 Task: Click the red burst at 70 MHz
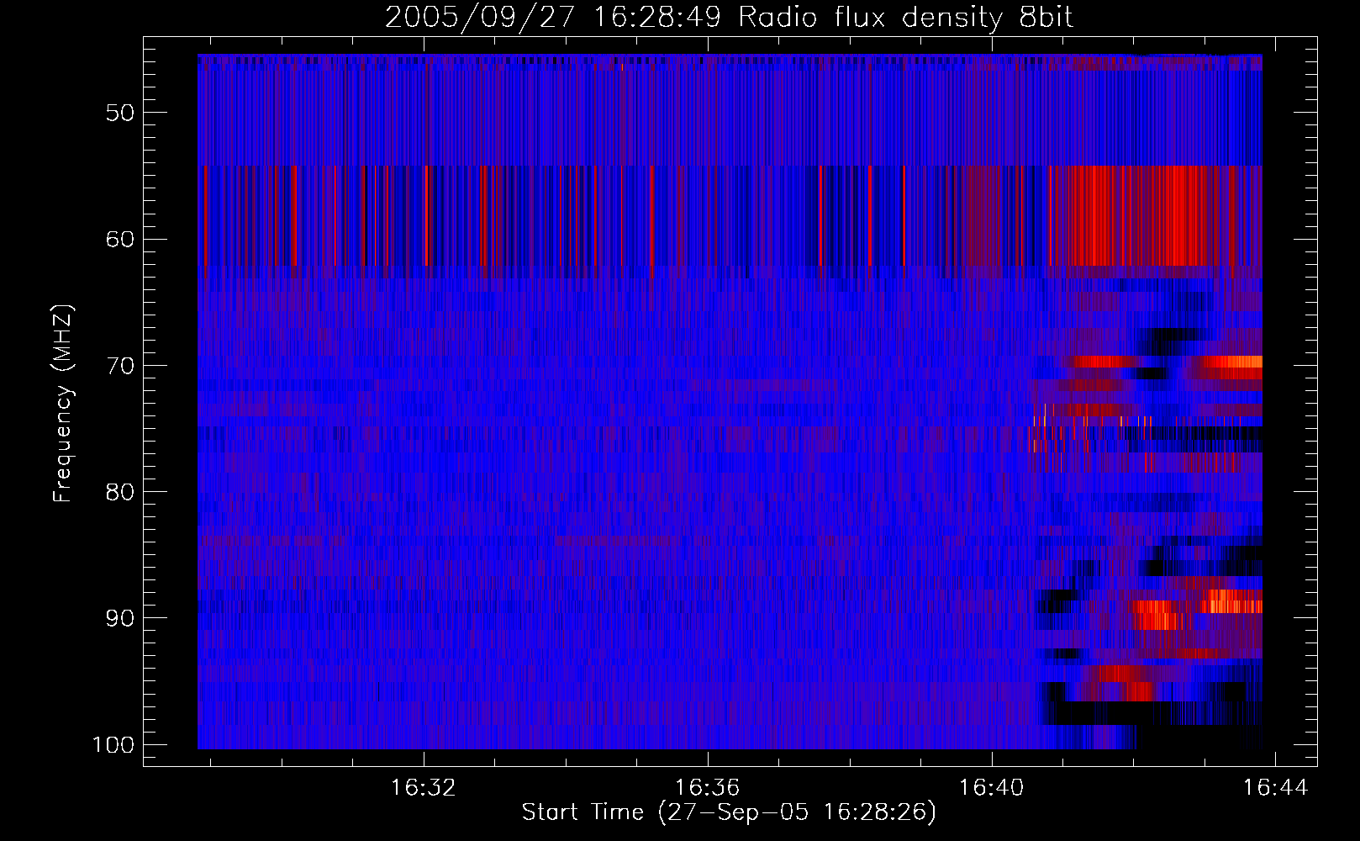[1103, 362]
